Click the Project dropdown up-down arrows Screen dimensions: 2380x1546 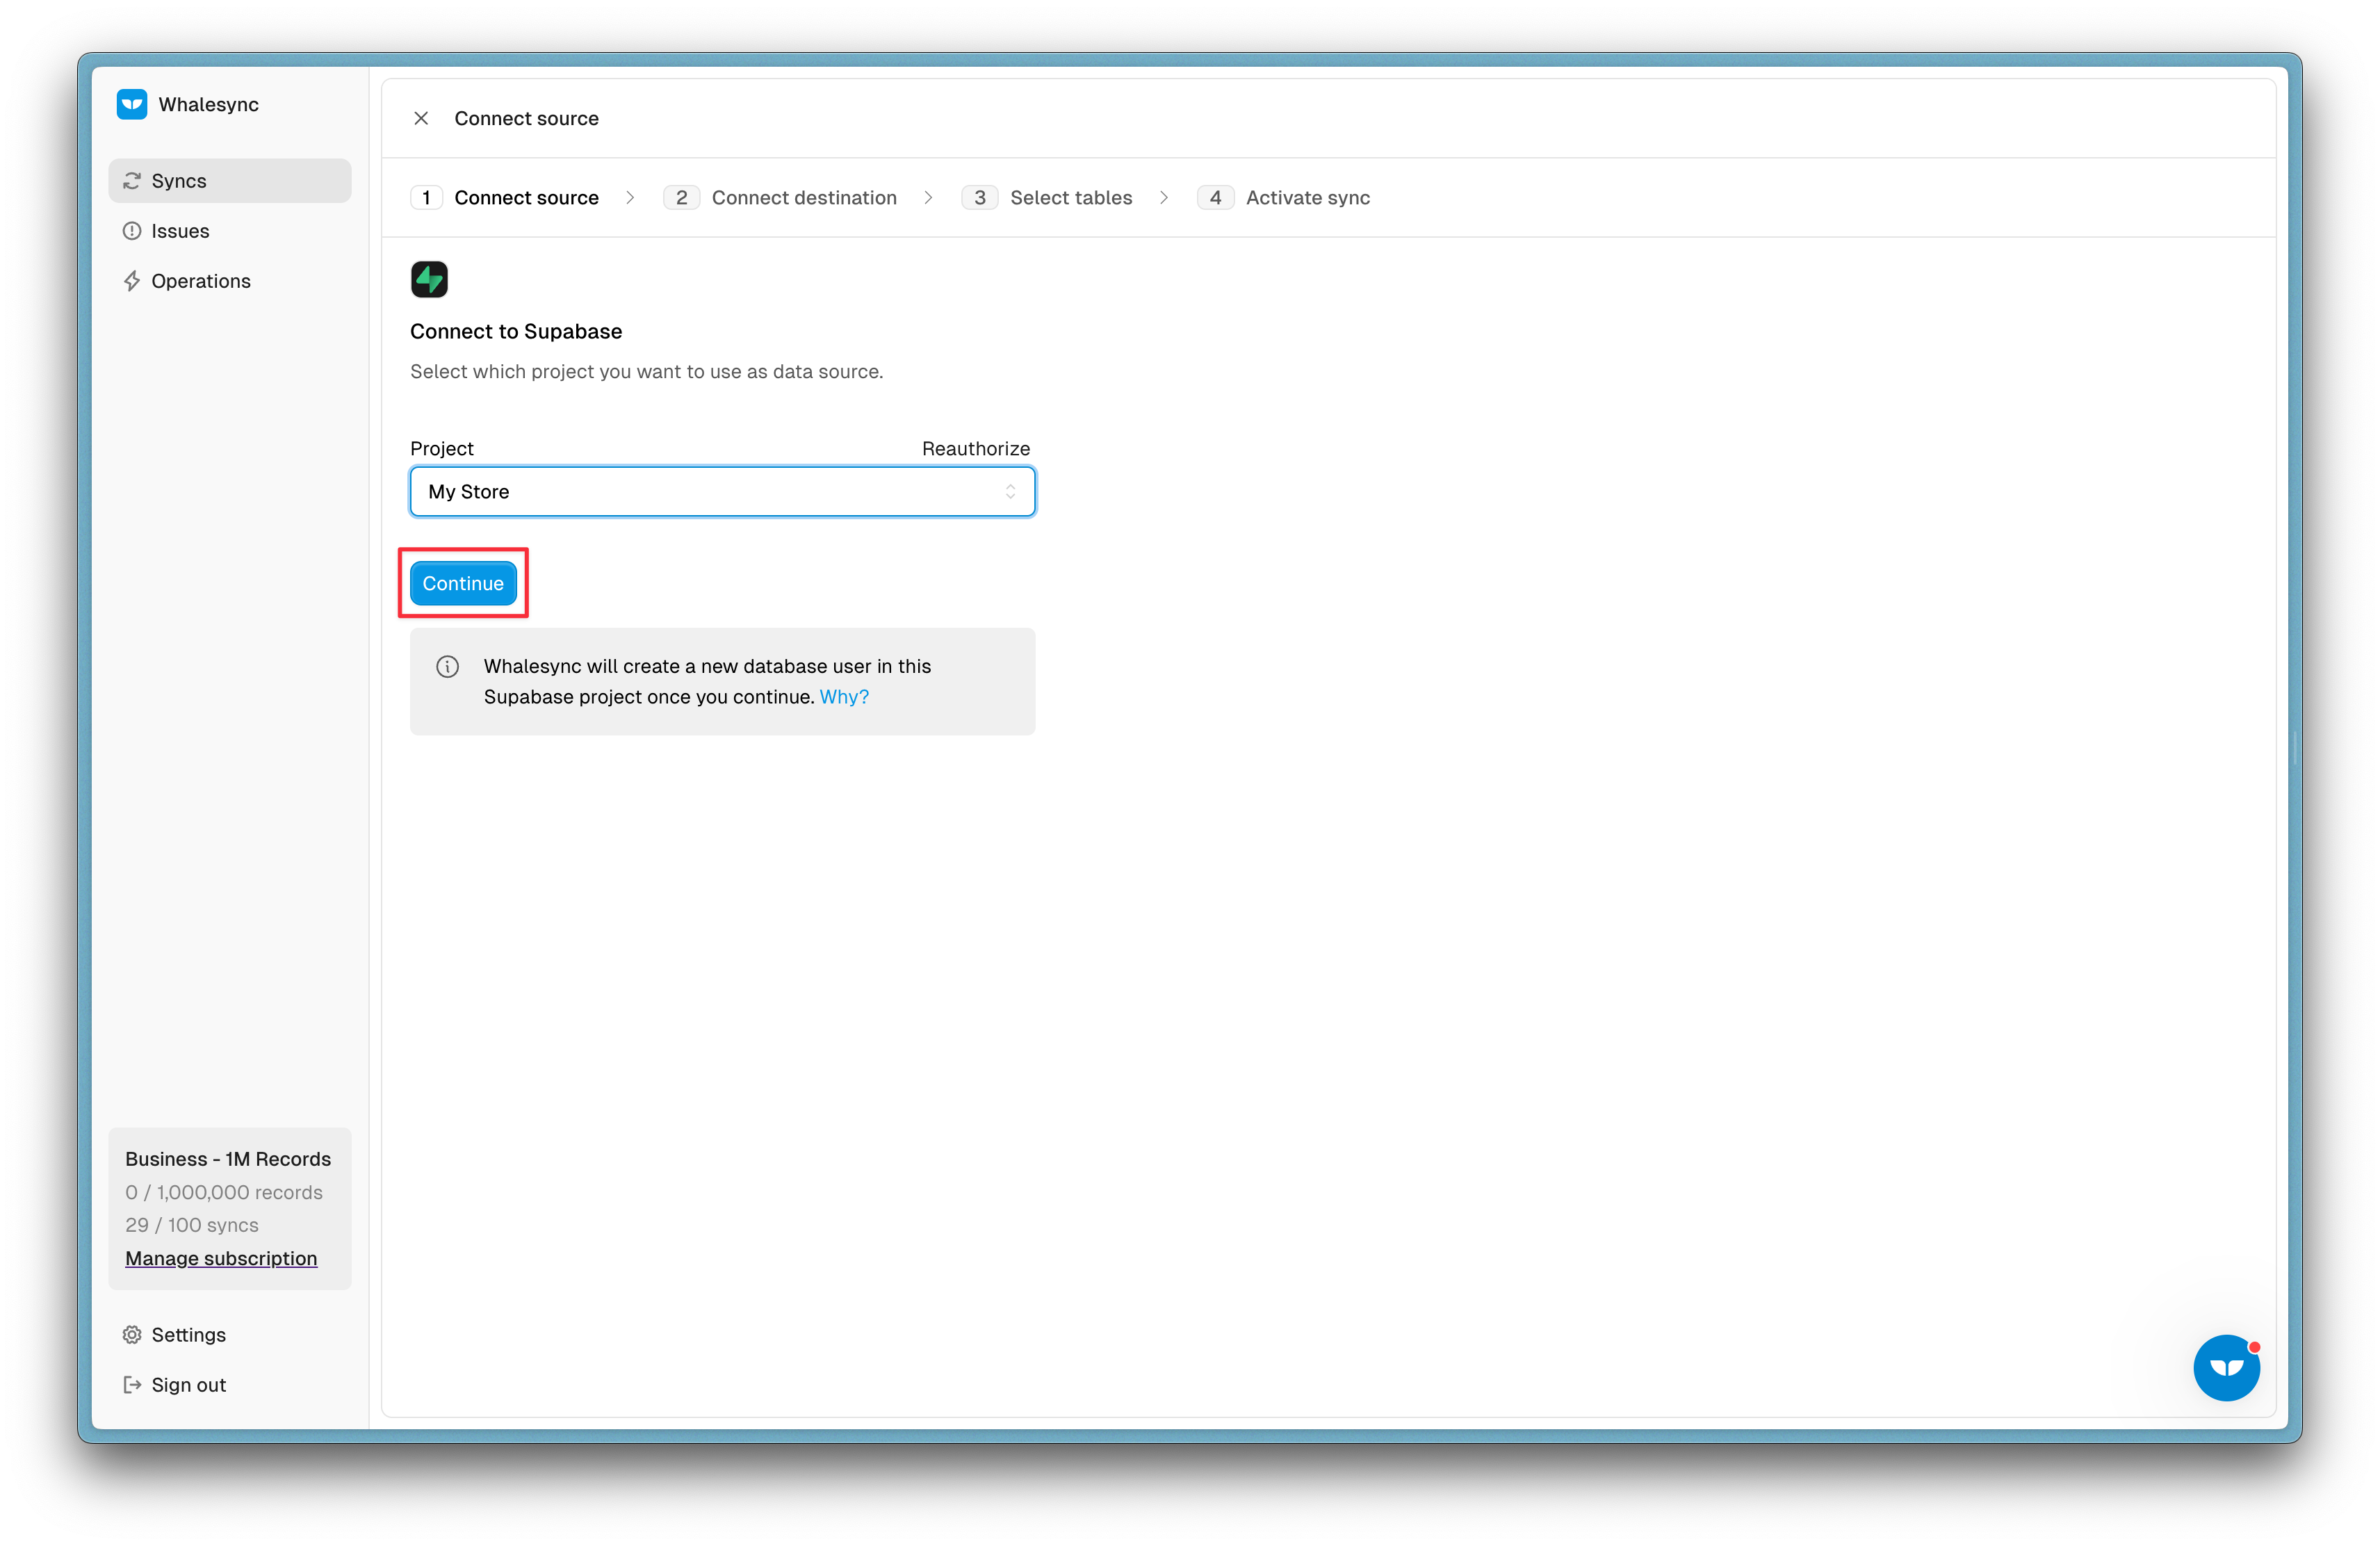(1010, 492)
